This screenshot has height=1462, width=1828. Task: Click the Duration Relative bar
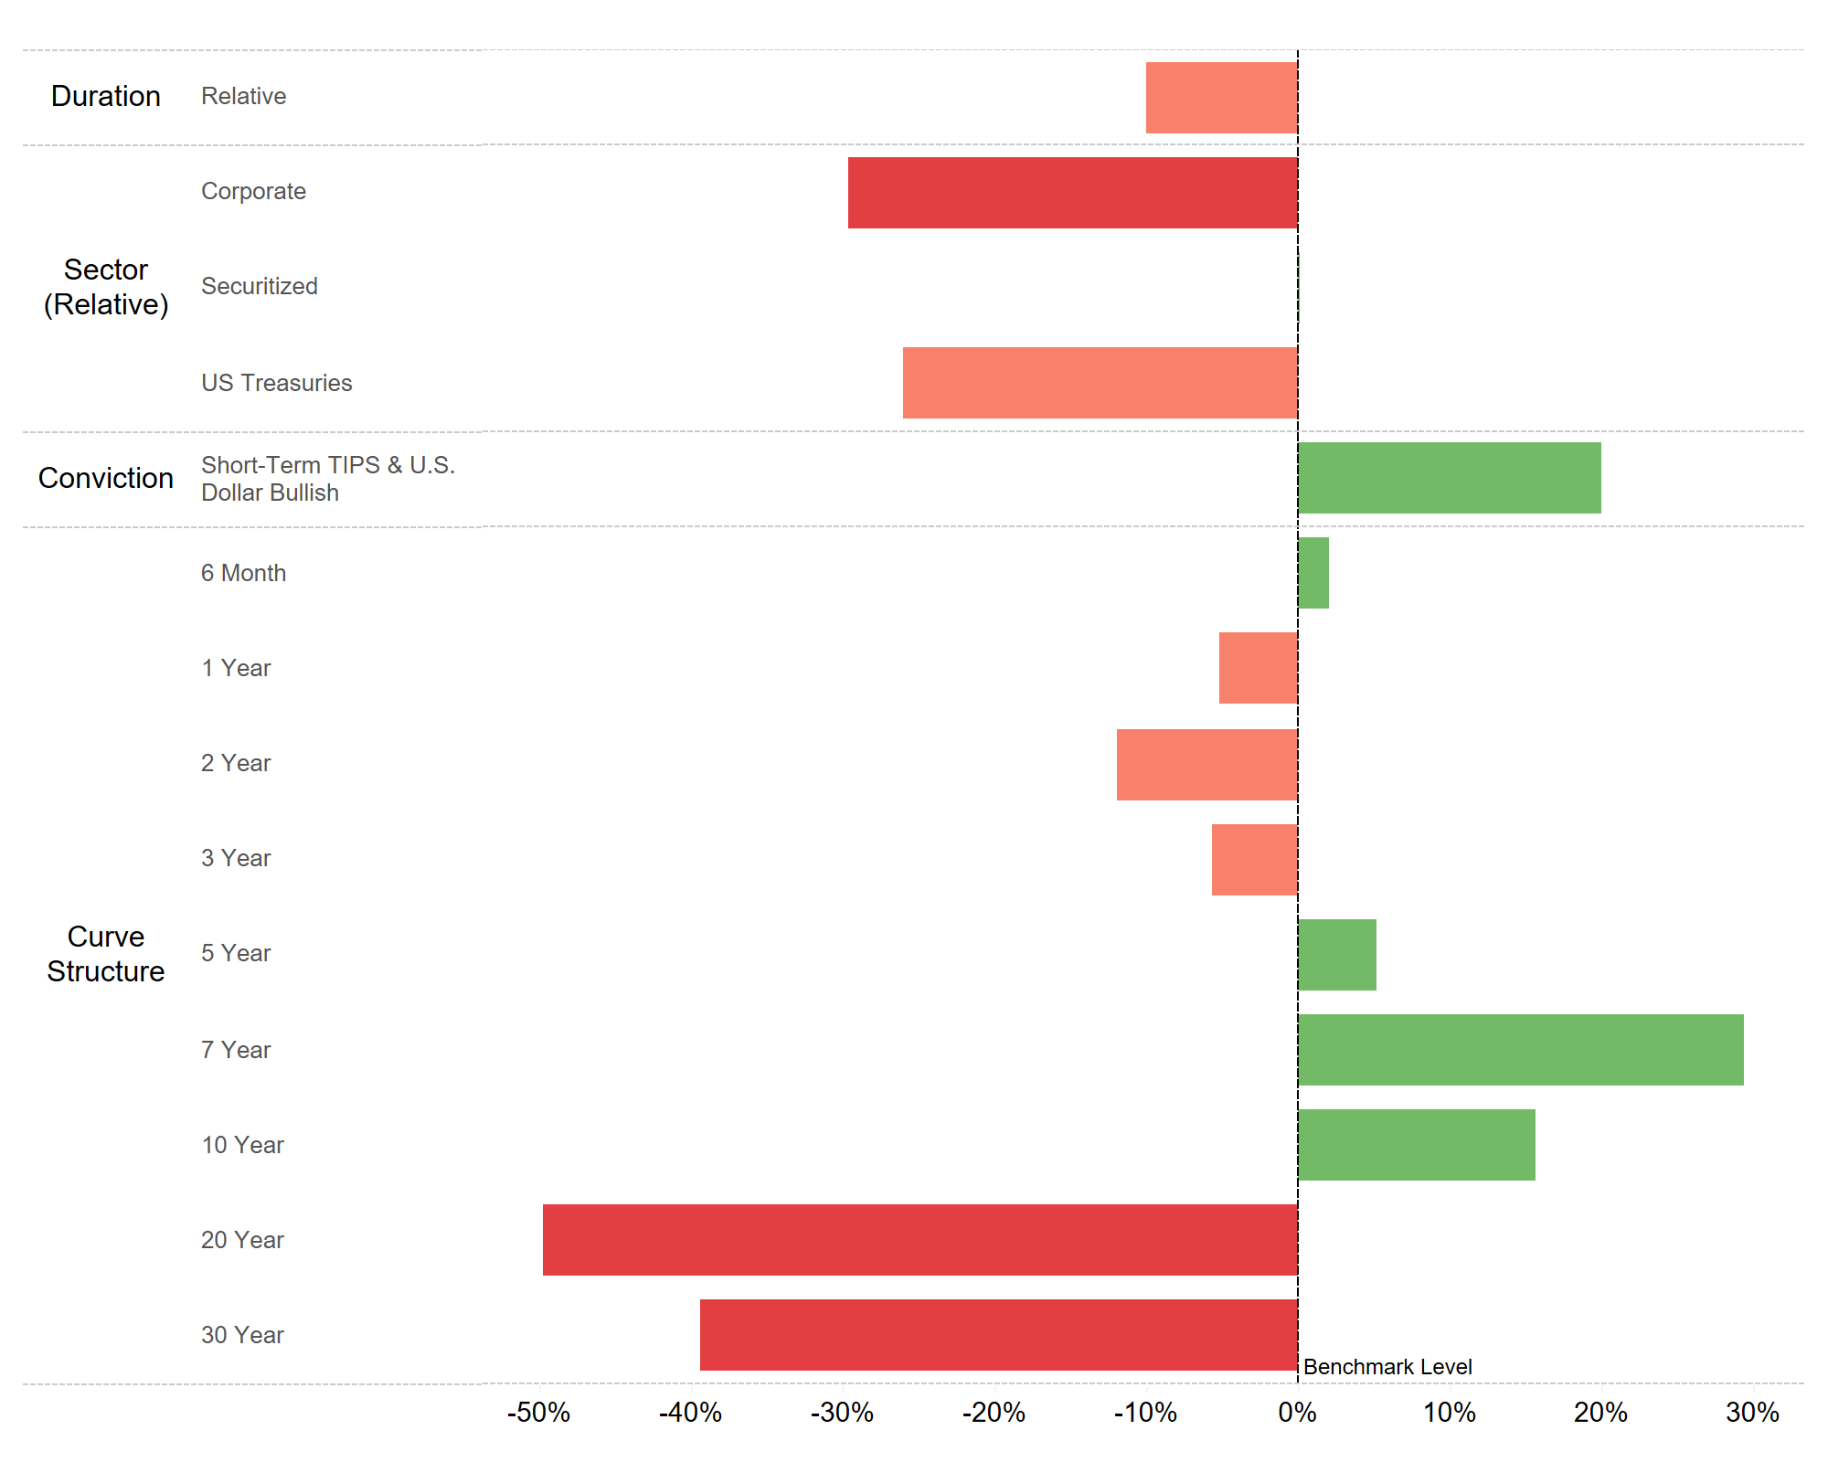point(1221,98)
